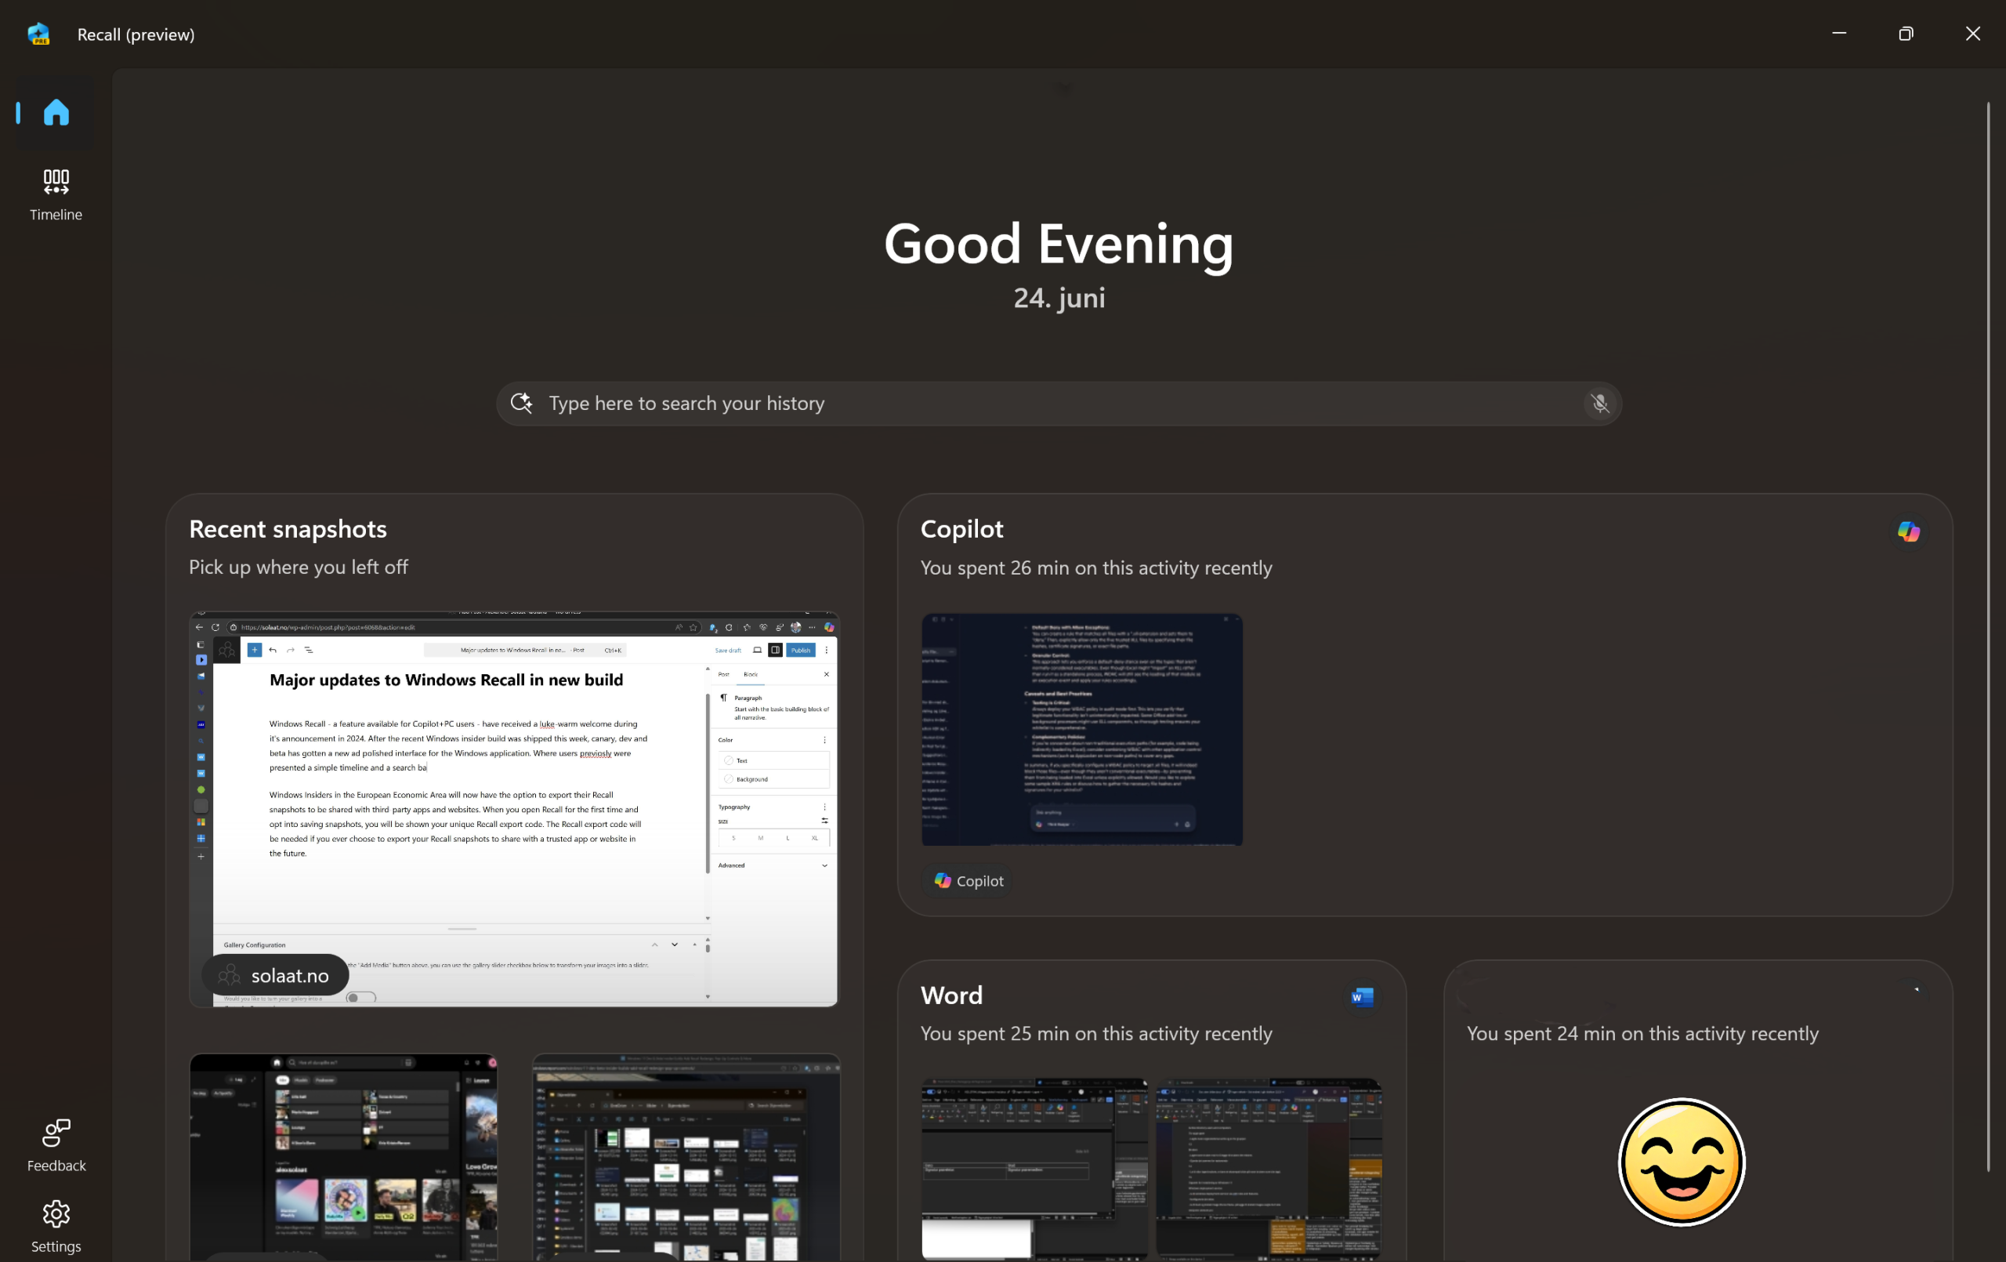
Task: Open the second Word snapshot thumbnail
Action: 1269,1169
